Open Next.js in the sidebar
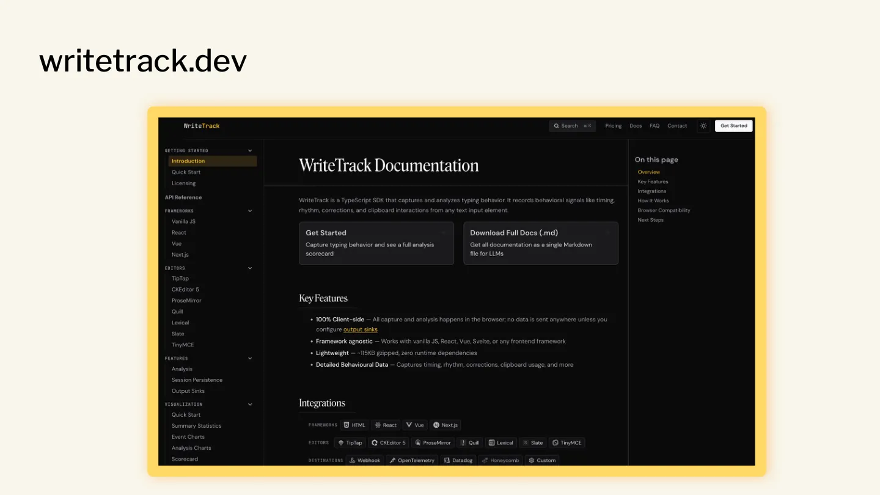Screen dimensions: 880x495 point(180,255)
